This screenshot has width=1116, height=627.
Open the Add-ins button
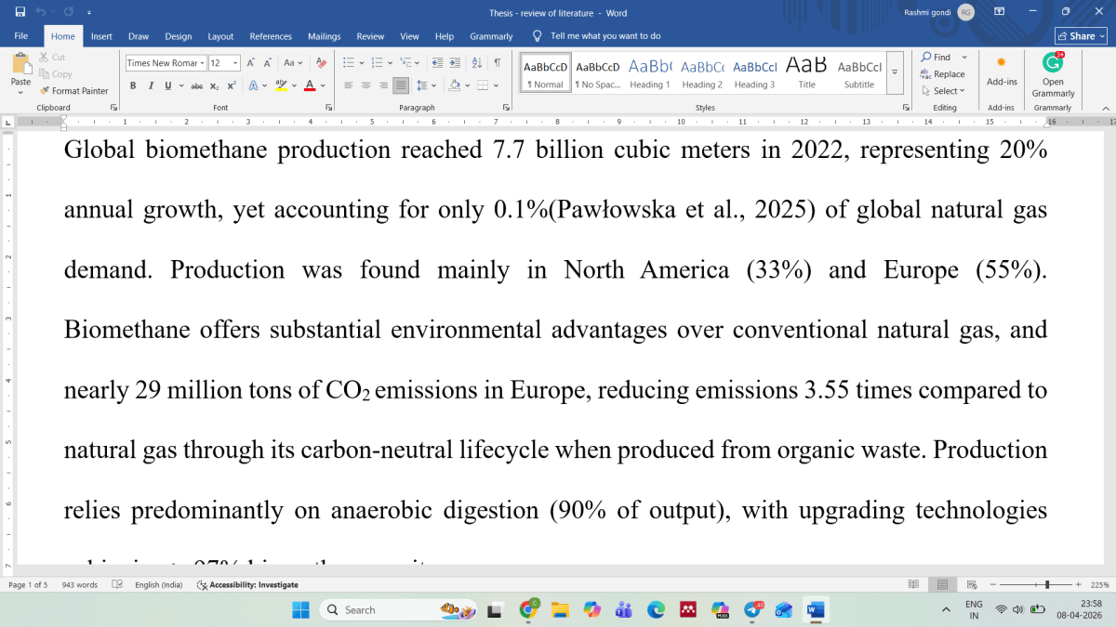[x=1002, y=71]
